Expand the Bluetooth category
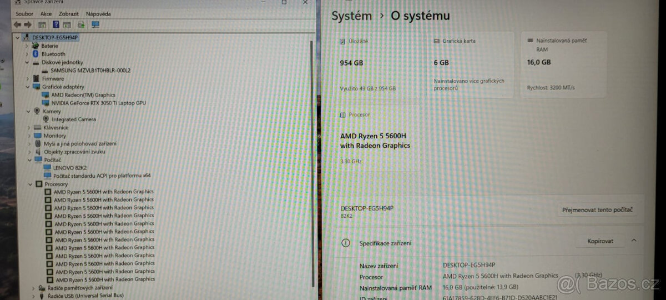666x300 pixels. click(x=27, y=54)
